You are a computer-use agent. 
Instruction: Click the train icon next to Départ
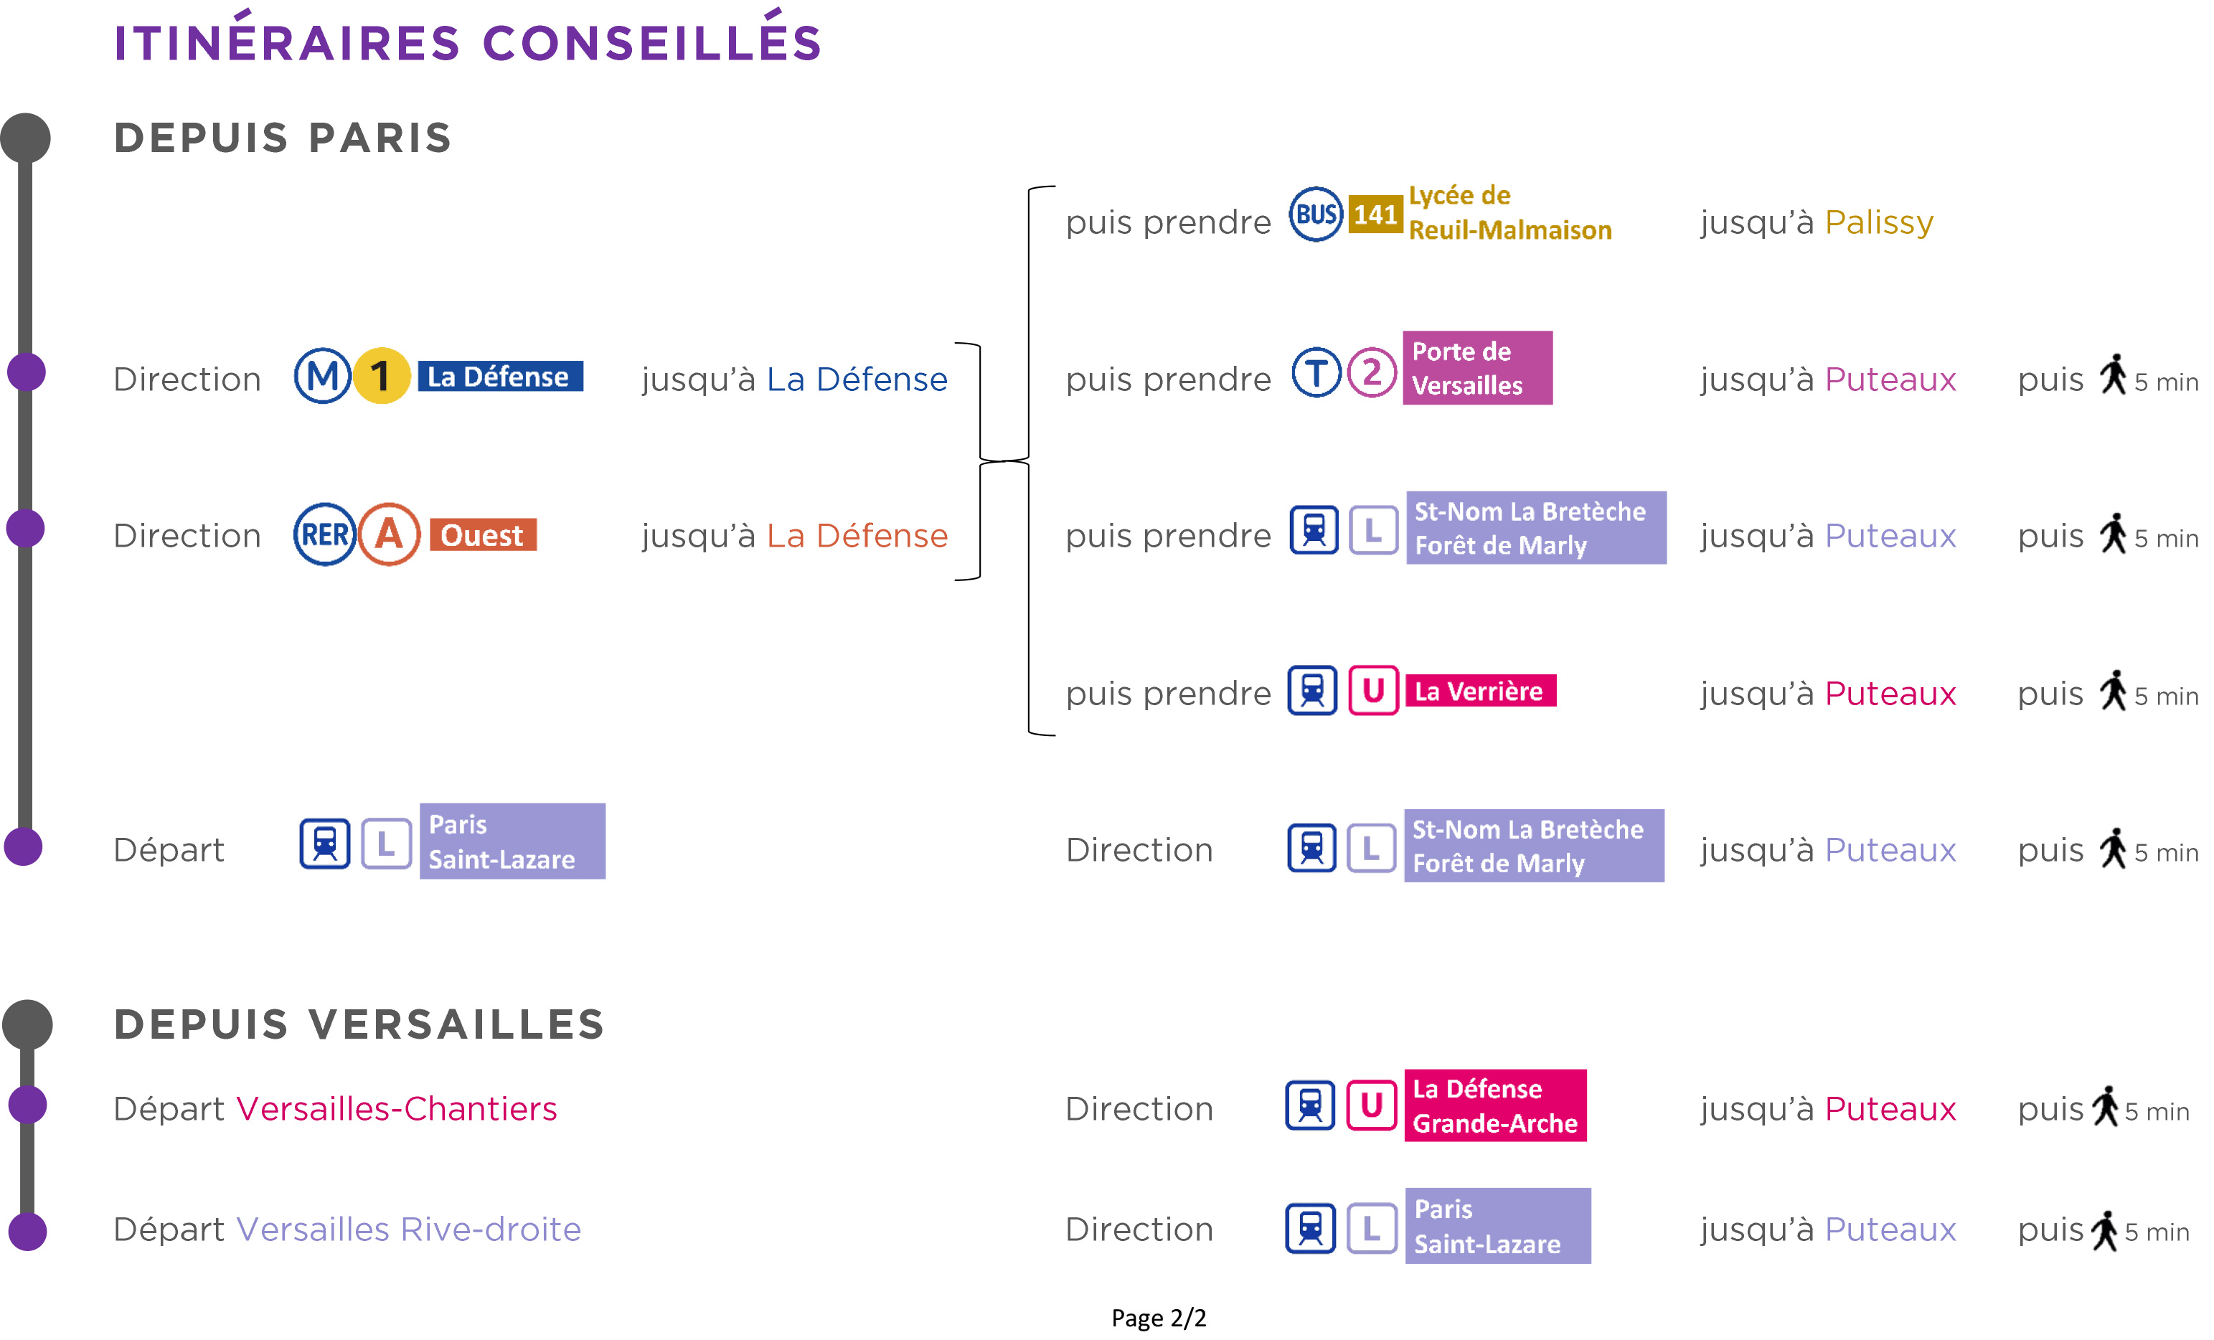[324, 843]
